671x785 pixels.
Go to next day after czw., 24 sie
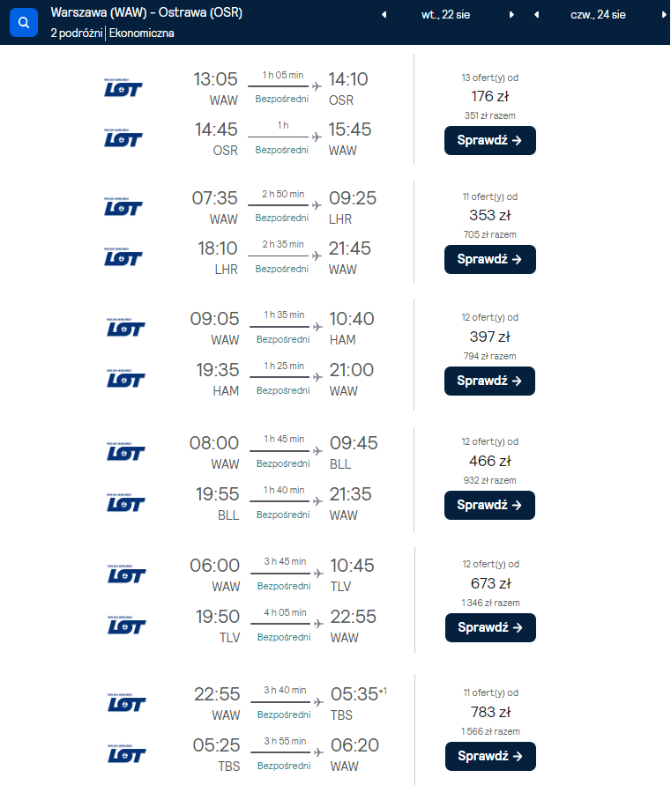(x=664, y=15)
